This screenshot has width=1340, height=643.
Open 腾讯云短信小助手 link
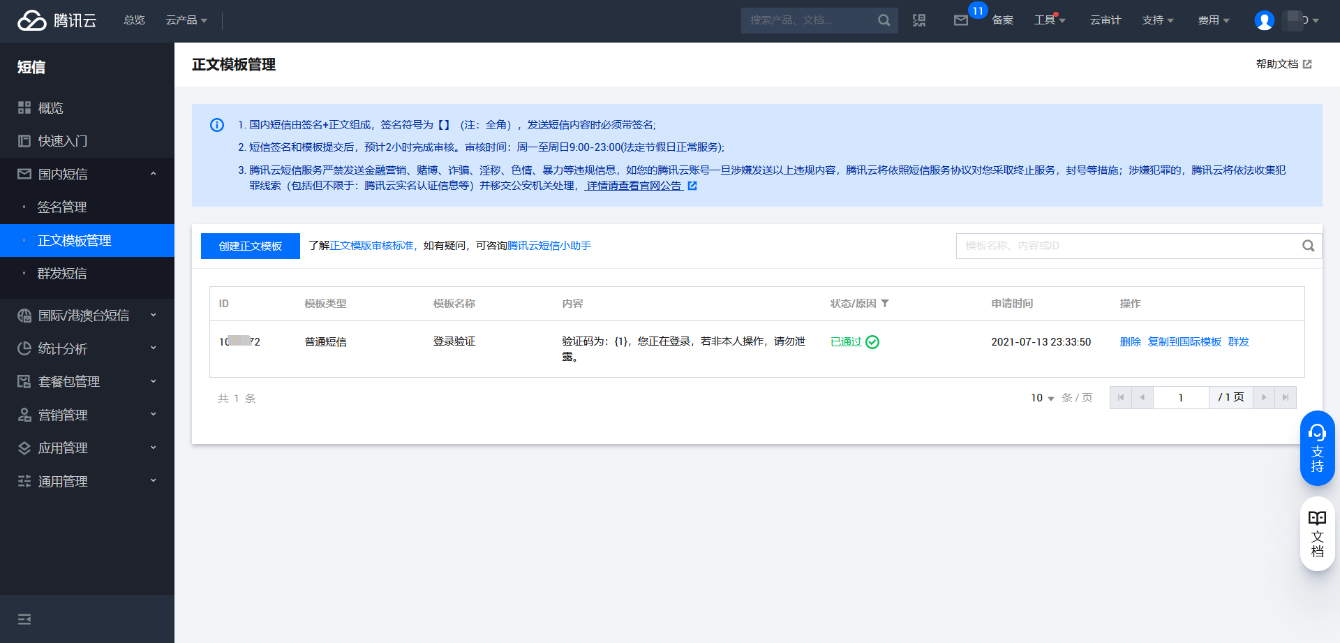click(549, 246)
